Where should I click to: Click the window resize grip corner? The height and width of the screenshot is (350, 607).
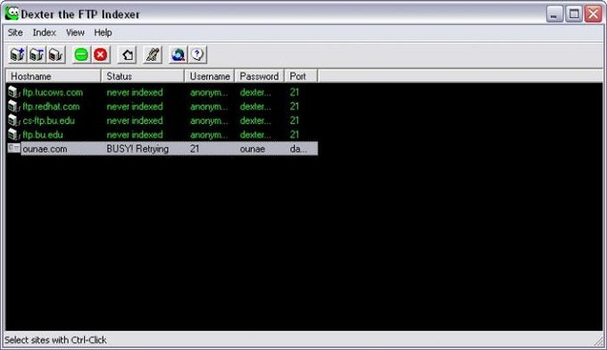pyautogui.click(x=599, y=341)
